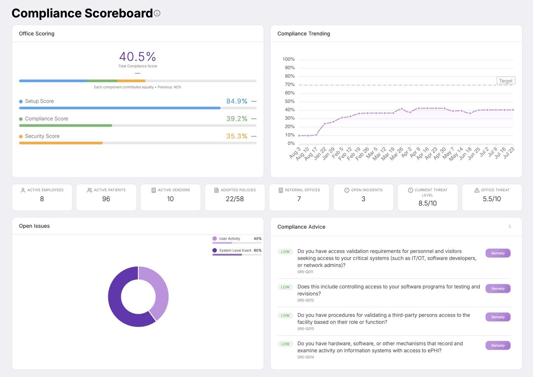Click the Adopted Policies document icon
533x377 pixels.
click(x=216, y=190)
